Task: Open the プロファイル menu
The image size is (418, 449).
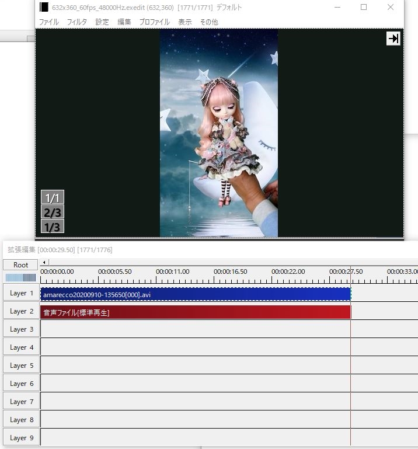Action: pos(154,22)
